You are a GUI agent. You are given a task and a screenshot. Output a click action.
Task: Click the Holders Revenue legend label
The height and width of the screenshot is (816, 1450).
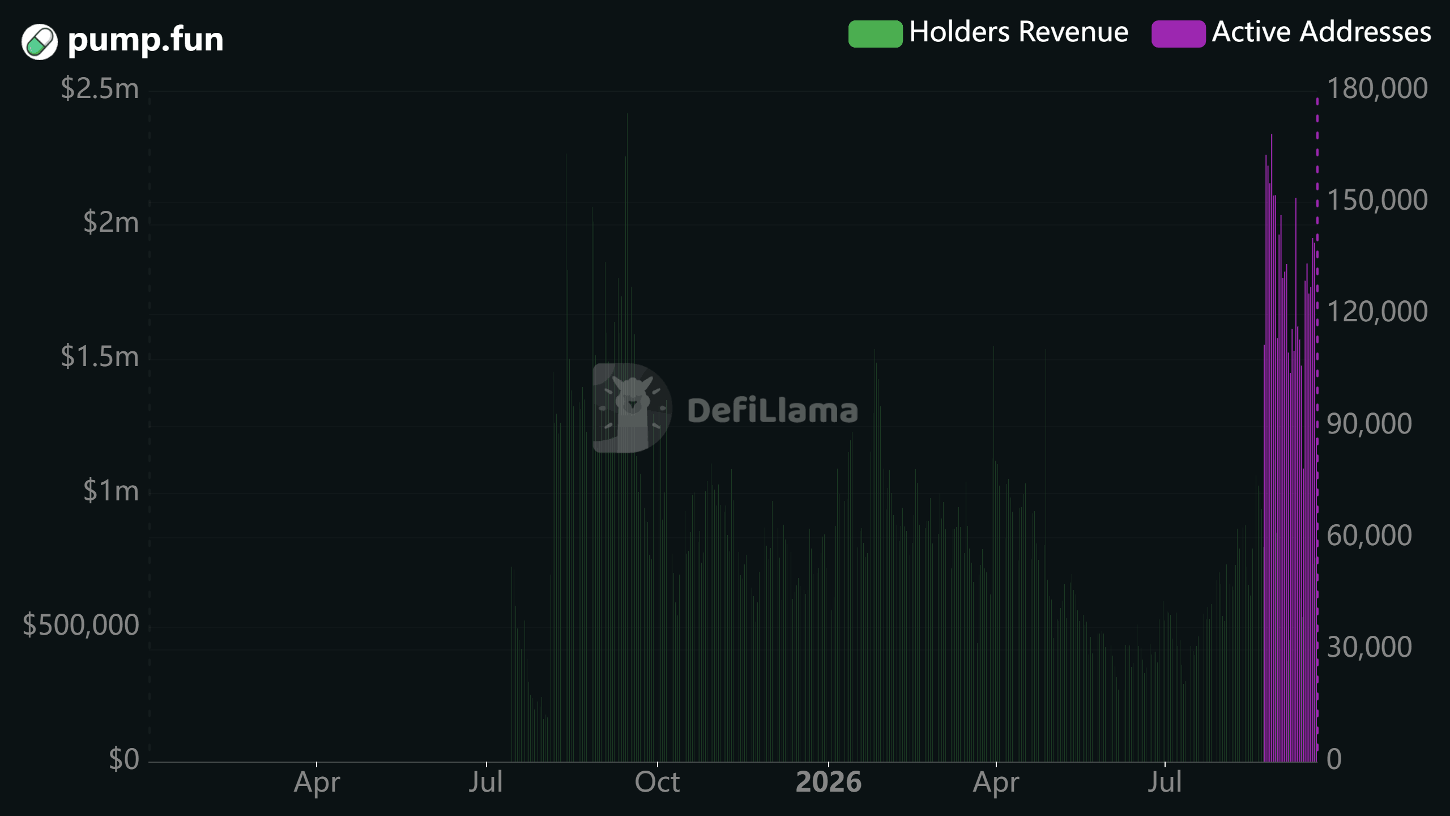click(1018, 32)
